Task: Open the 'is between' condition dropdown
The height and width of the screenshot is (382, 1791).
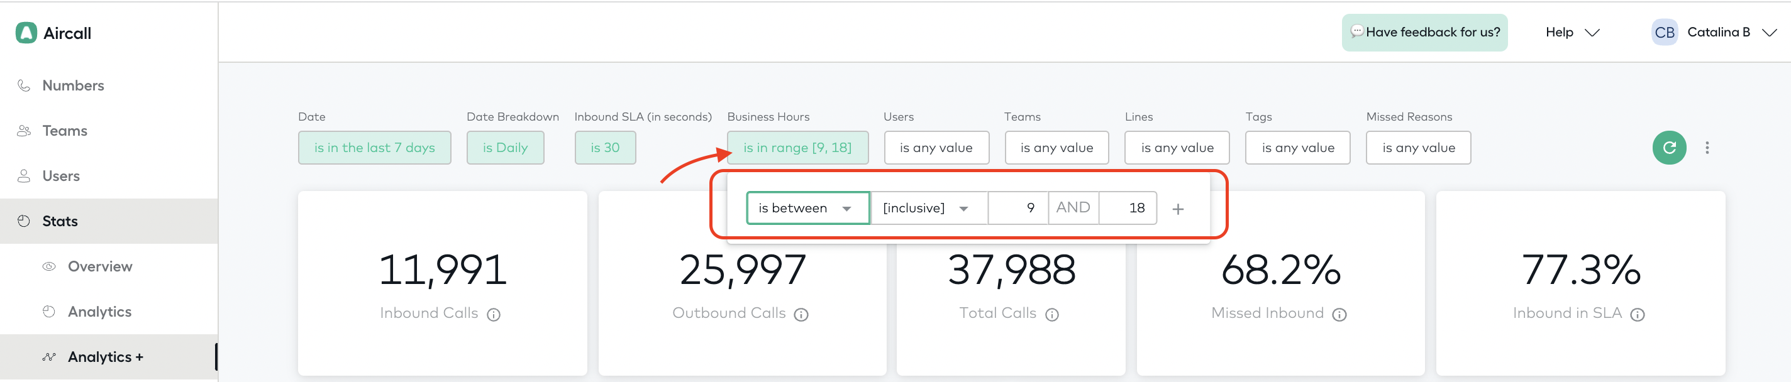Action: [x=807, y=208]
